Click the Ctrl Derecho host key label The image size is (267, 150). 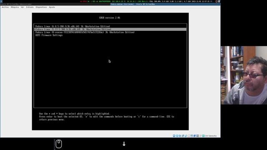click(x=211, y=136)
